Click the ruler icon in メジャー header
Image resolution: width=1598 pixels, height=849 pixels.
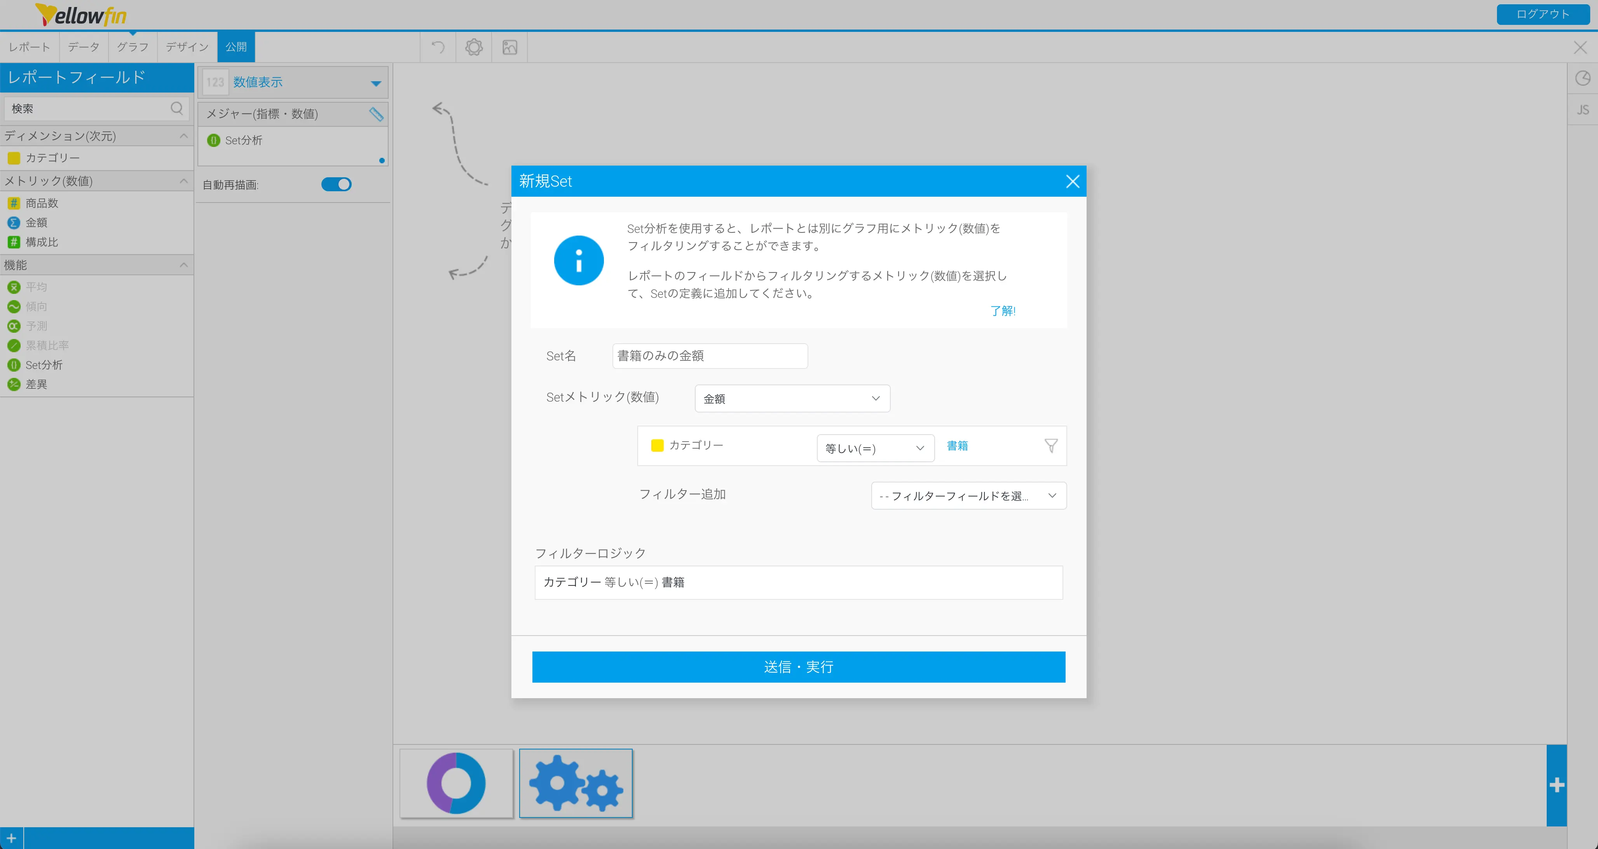pos(376,114)
